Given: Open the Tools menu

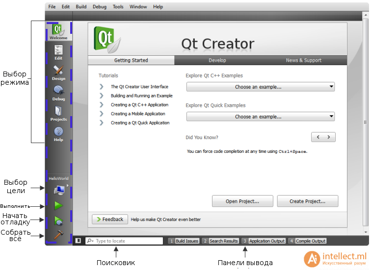Looking at the screenshot, I should 118,6.
